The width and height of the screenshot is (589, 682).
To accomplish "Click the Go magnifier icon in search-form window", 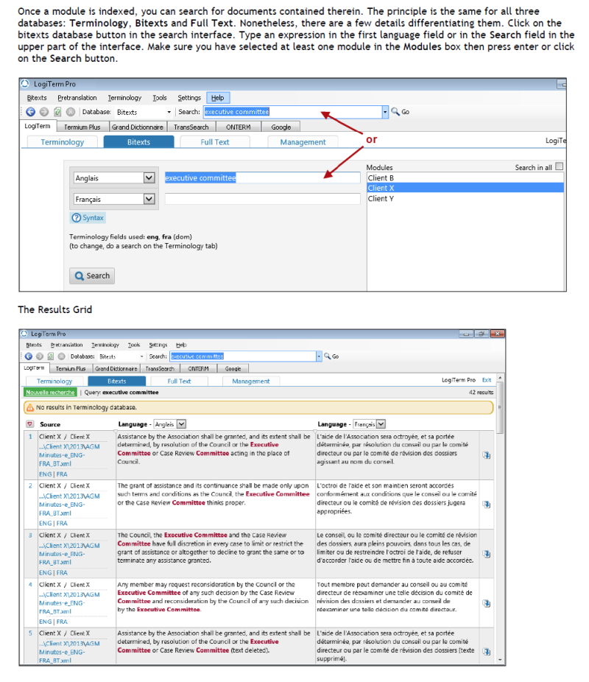I will coord(395,112).
